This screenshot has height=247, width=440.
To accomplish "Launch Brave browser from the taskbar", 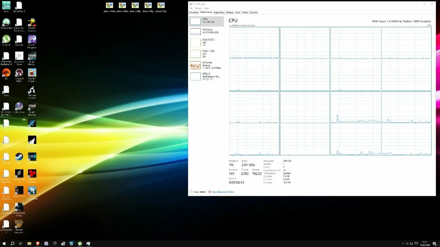I will (38, 243).
